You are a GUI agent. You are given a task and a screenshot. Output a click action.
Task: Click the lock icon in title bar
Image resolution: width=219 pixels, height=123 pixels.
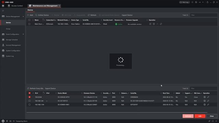coord(207,2)
